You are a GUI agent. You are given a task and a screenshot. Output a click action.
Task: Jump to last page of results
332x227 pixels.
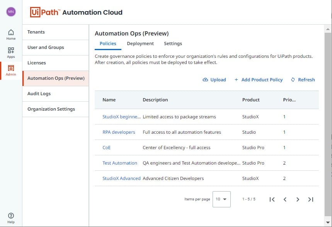(x=311, y=199)
